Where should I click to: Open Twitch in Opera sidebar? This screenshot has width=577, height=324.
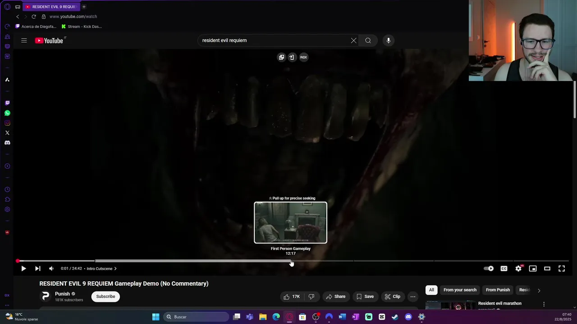pyautogui.click(x=7, y=103)
